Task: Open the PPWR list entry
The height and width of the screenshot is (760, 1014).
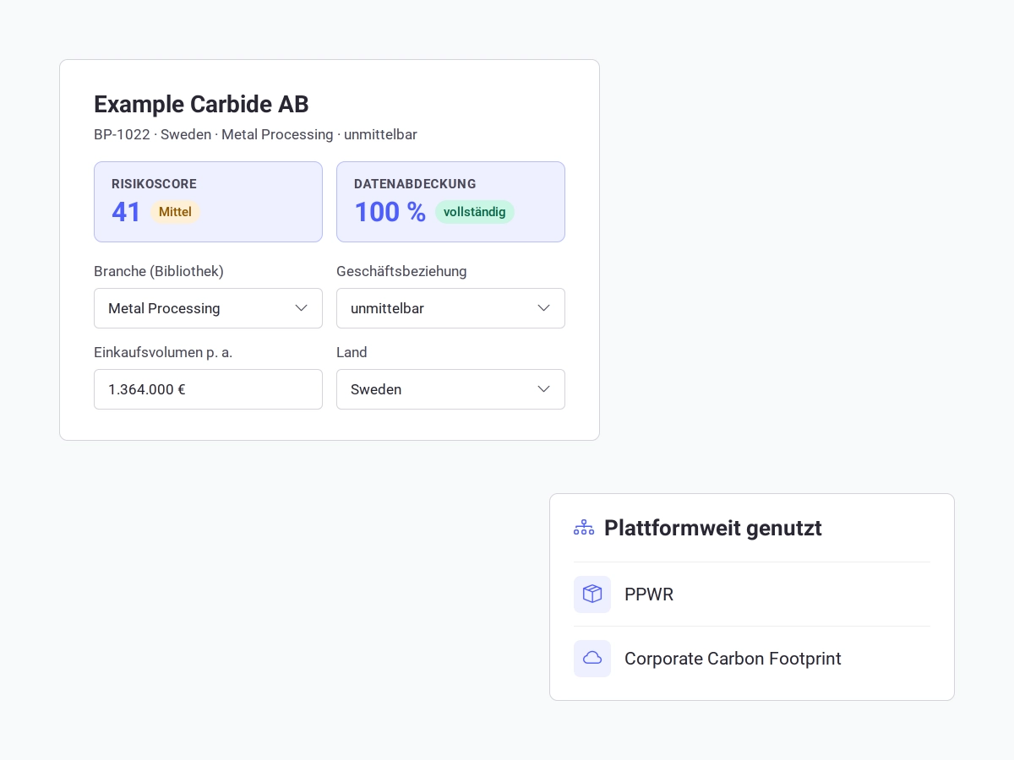Action: click(752, 594)
